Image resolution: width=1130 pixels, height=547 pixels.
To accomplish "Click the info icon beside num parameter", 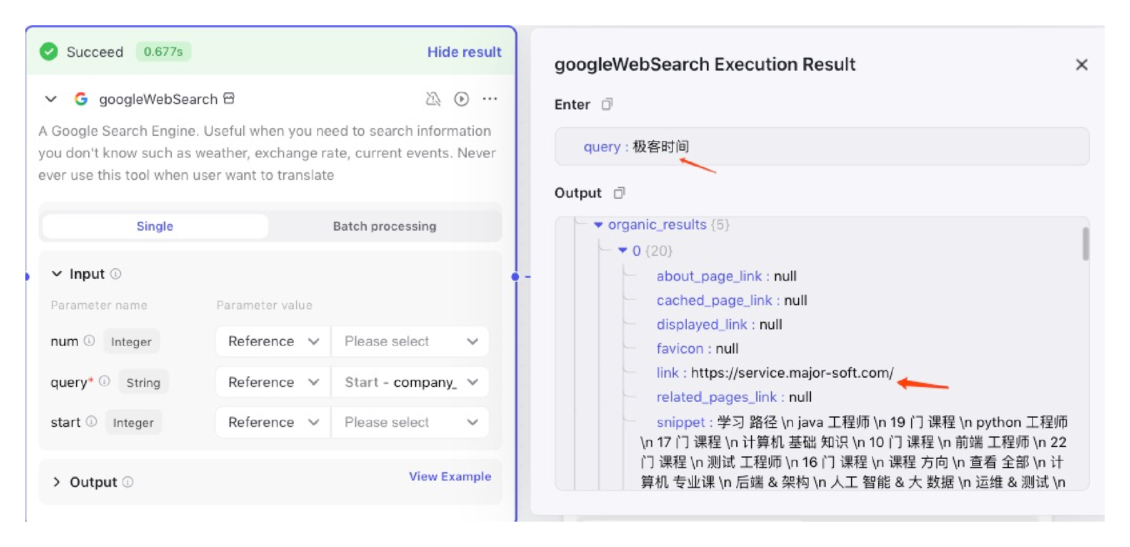I will pos(89,341).
